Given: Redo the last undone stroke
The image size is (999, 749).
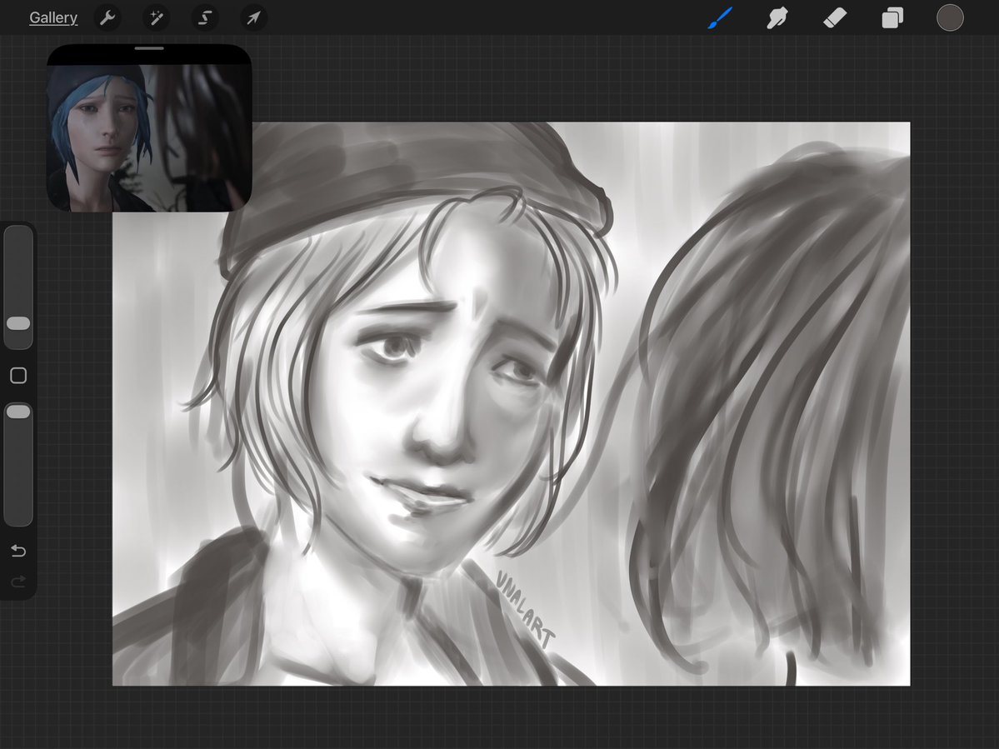Looking at the screenshot, I should coord(18,581).
